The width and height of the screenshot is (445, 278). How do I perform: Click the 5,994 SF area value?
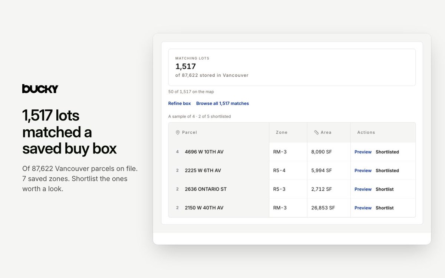pyautogui.click(x=322, y=171)
